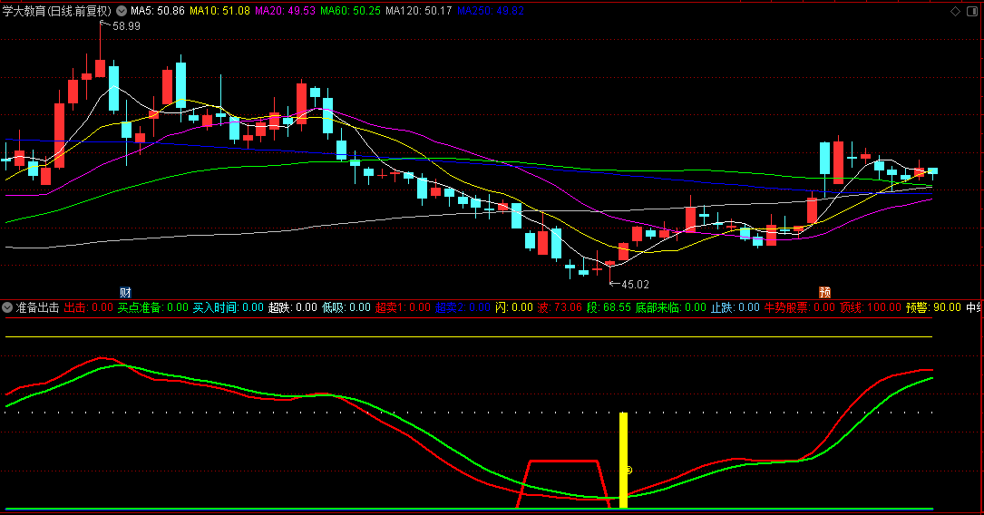
Task: Click the 止跌: 0.00 value
Action: coord(736,307)
